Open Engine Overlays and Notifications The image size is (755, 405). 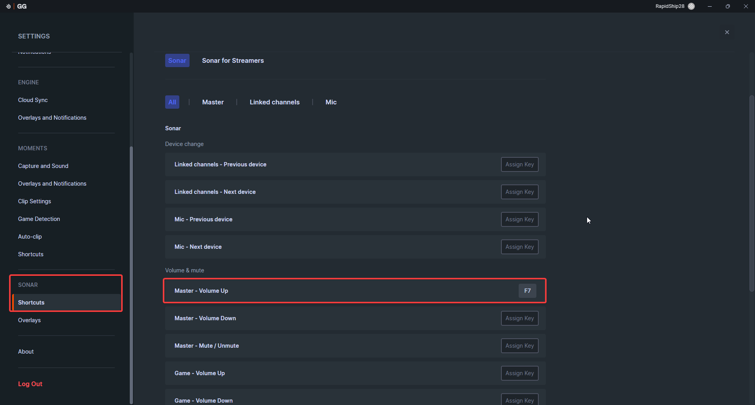pos(52,118)
